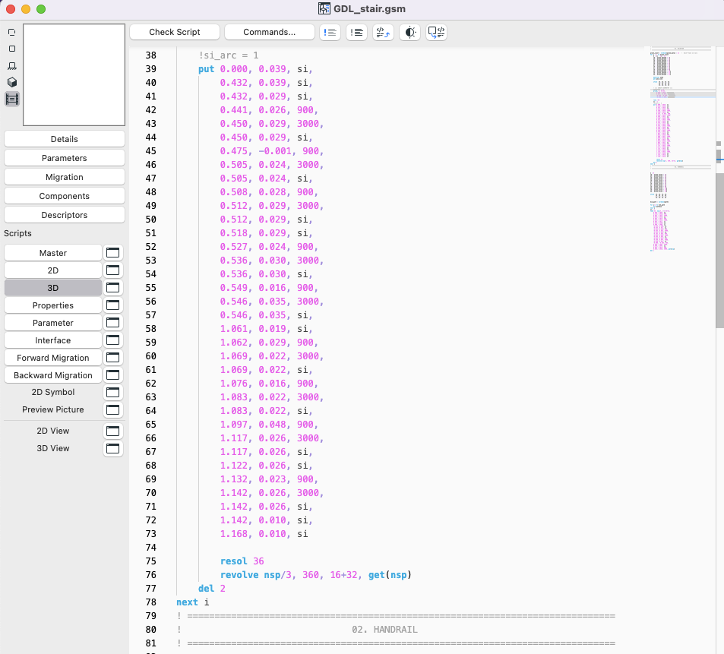The image size is (724, 654).
Task: Select the preview picture filmstrip icon
Action: coord(11,99)
